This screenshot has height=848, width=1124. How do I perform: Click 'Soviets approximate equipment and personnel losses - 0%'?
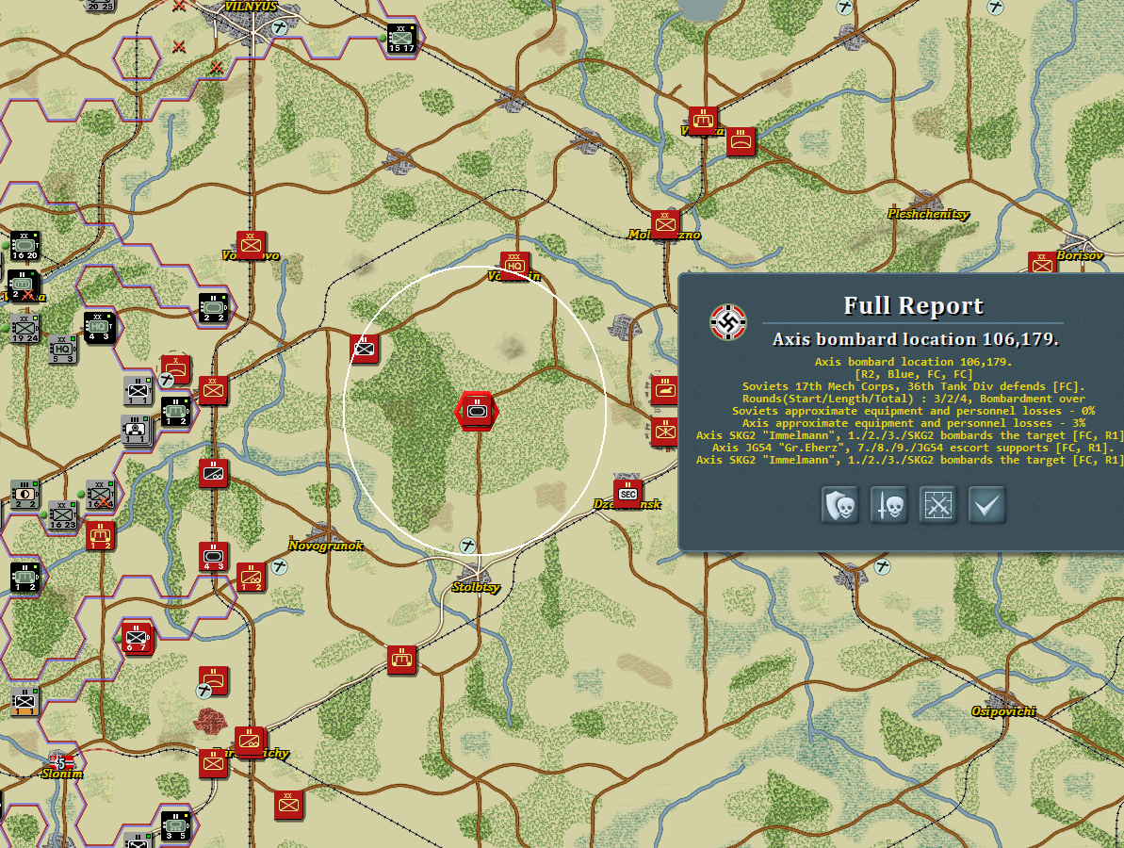(x=913, y=411)
